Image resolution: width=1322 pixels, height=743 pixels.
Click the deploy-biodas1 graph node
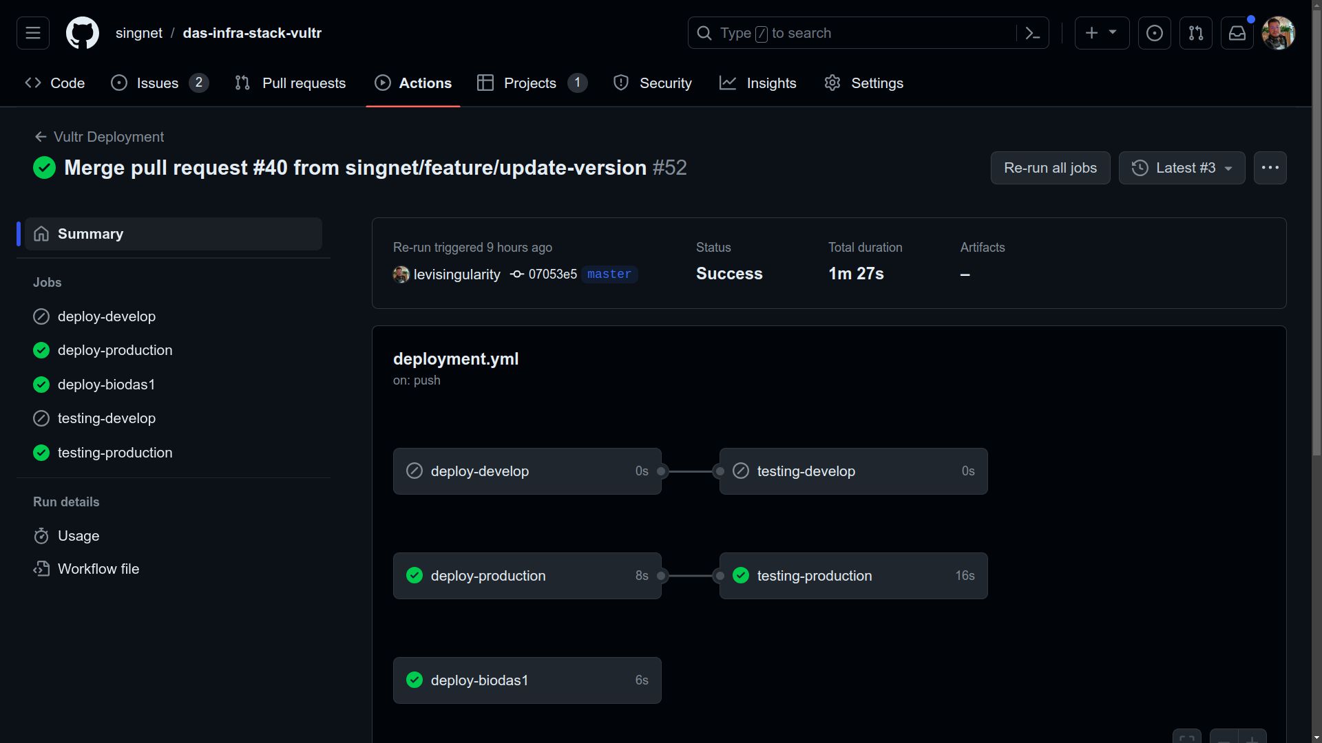click(527, 680)
